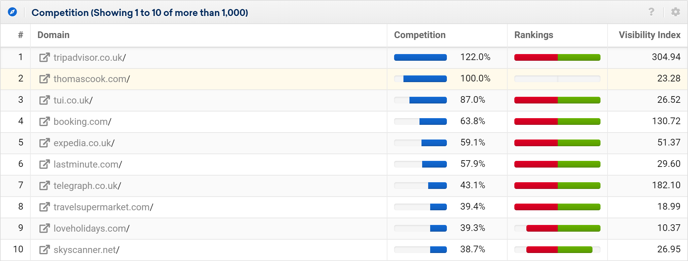Screen dimensions: 688x261
Task: Click the 57.9% competition value
Action: pos(473,164)
